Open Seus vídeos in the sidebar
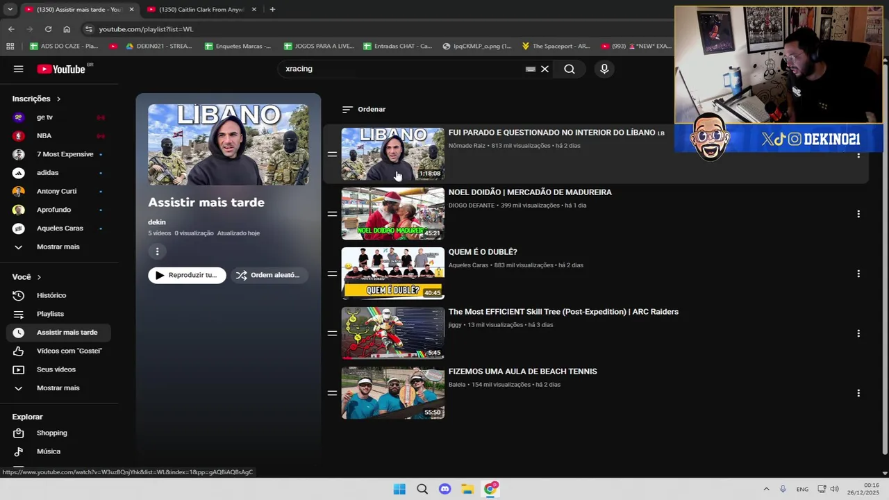 (x=58, y=369)
